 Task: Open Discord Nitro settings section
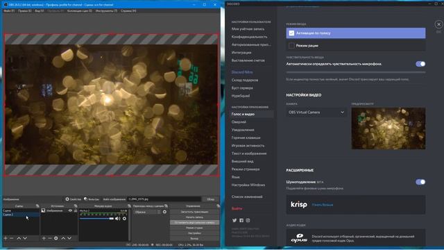pyautogui.click(x=242, y=72)
